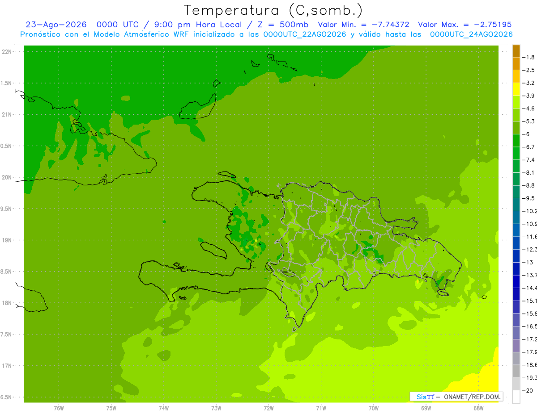Select the "Valor Min. = -7.74372" readout
Screen dimensions: 537x414
click(x=363, y=25)
